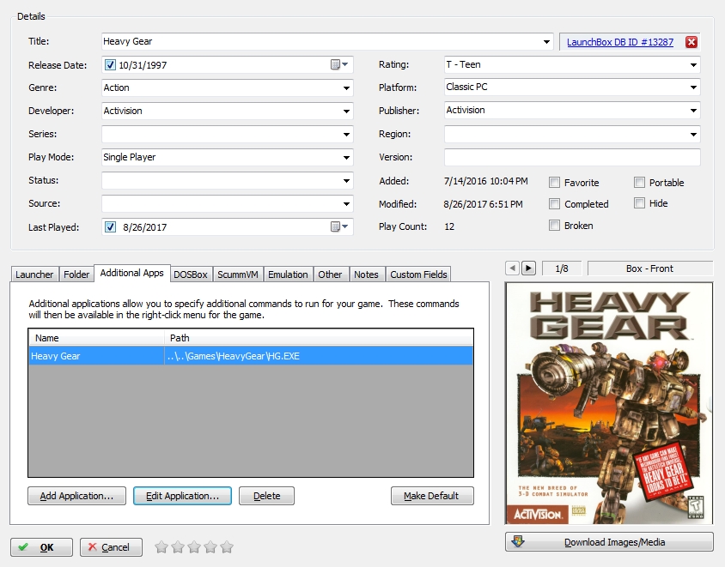Screen dimensions: 725x567
Task: Mark game as Completed
Action: pos(554,203)
